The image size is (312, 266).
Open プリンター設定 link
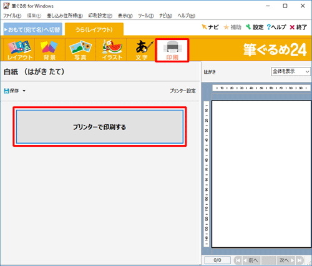[183, 91]
